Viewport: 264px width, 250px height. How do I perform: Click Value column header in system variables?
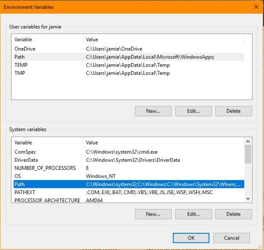[164, 143]
